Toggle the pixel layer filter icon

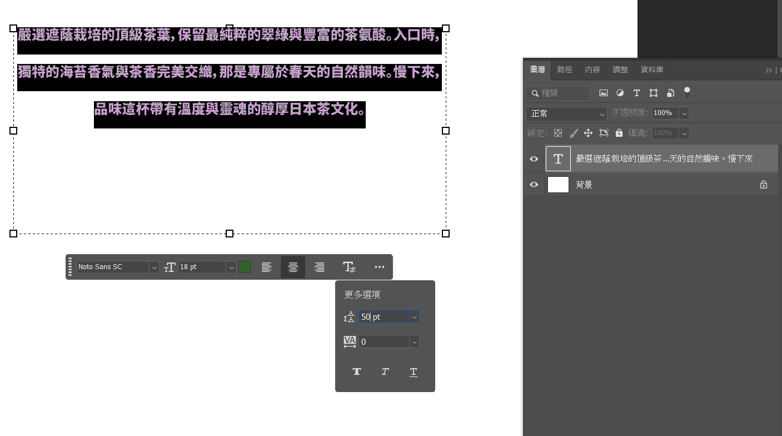(604, 93)
